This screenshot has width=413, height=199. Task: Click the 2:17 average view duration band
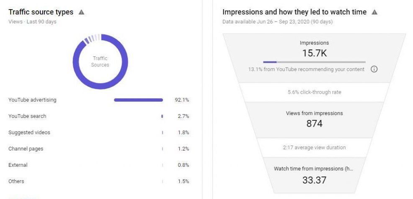point(314,148)
